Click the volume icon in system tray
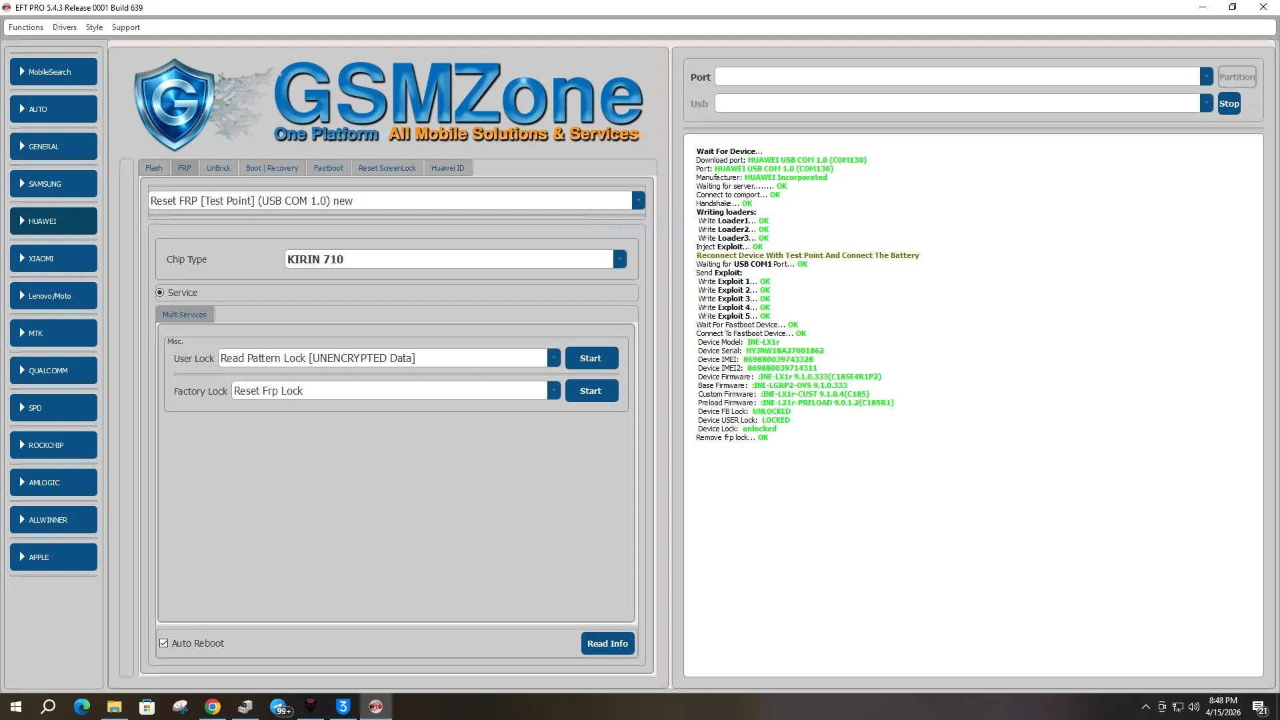The image size is (1280, 720). click(1193, 707)
